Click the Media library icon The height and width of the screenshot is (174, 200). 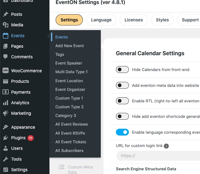coord(6,25)
